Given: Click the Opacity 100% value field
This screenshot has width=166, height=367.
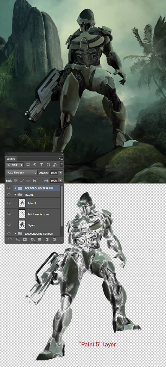Looking at the screenshot, I should coord(54,173).
